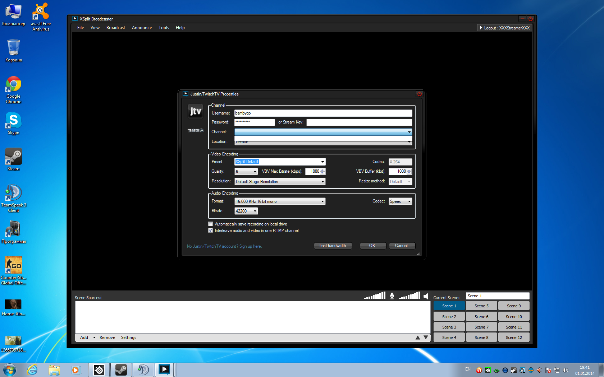
Task: Click the jtv logo in Properties dialog
Action: 196,111
